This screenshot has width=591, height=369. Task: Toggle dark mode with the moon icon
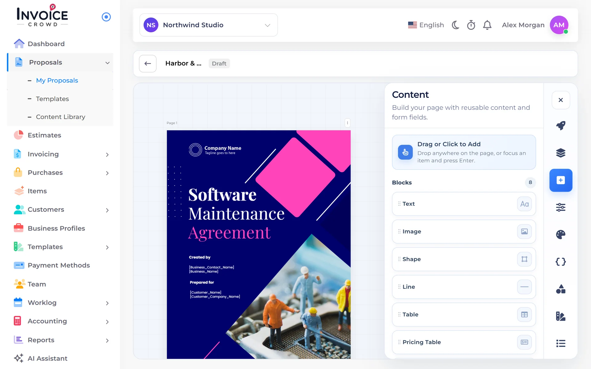(456, 25)
